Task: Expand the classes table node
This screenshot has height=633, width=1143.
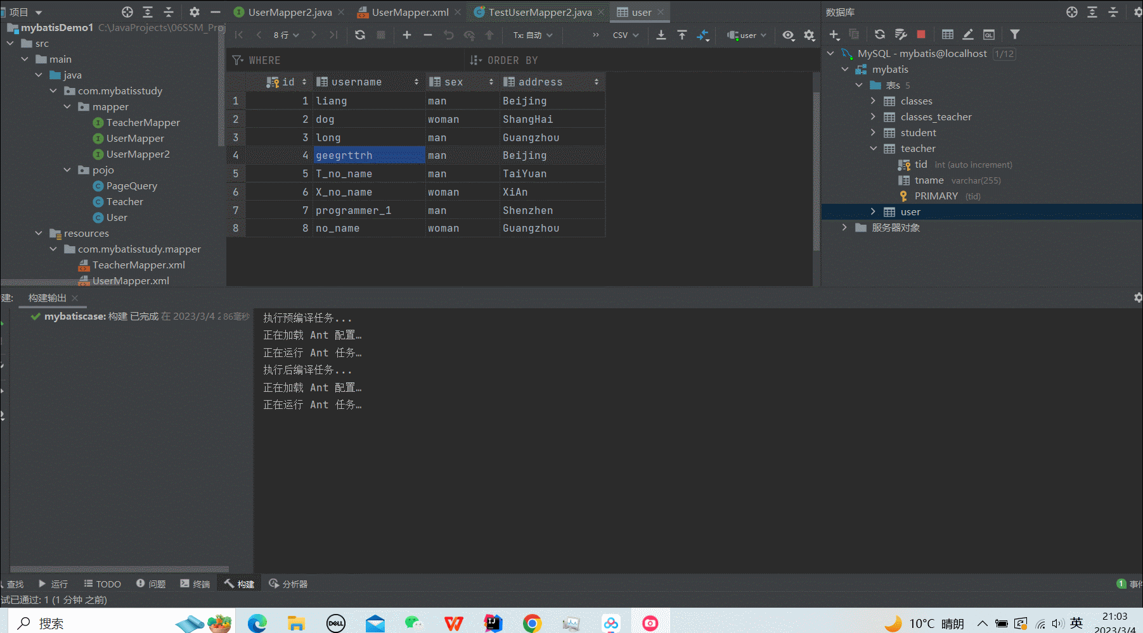Action: pyautogui.click(x=873, y=101)
